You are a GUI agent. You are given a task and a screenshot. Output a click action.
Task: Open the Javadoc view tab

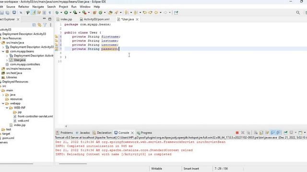click(x=83, y=133)
